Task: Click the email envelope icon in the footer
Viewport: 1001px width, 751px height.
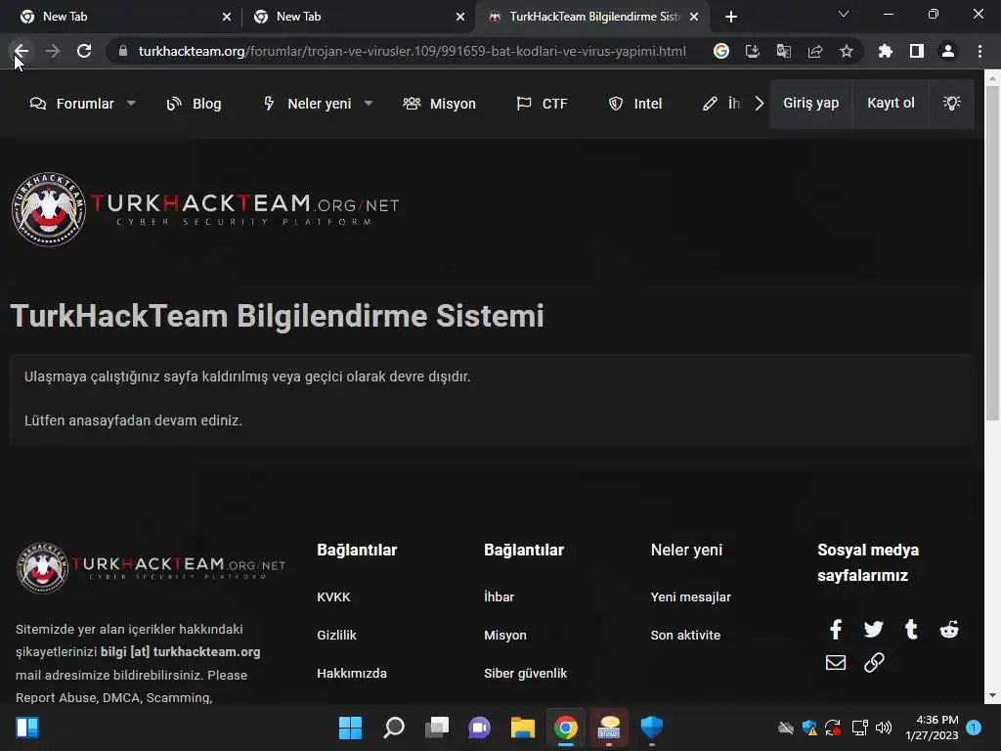Action: (835, 662)
